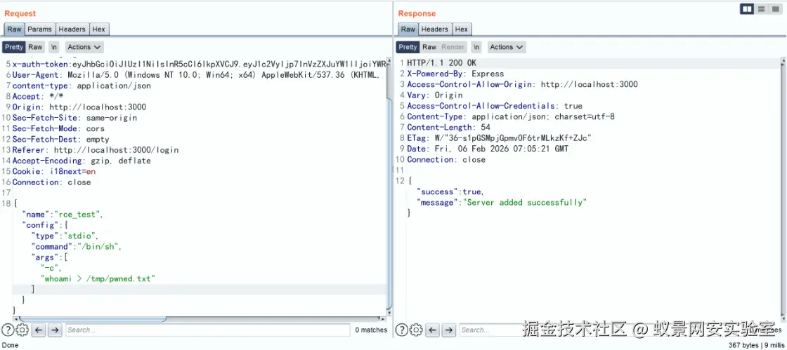The image size is (787, 350).
Task: Toggle \n non-printable characters in Request
Action: 54,47
